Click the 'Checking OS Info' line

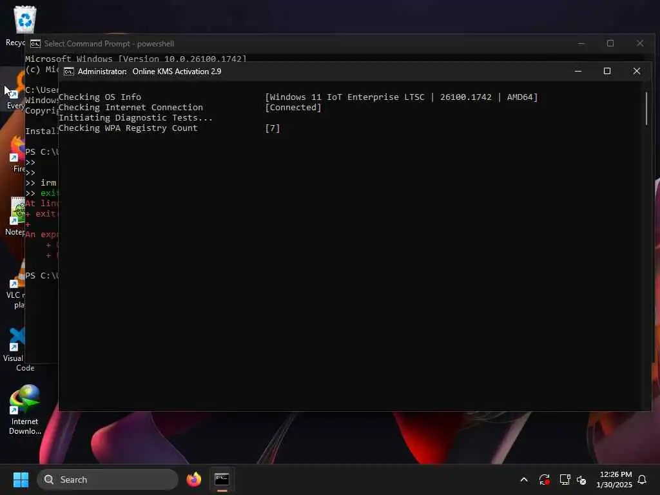click(100, 97)
